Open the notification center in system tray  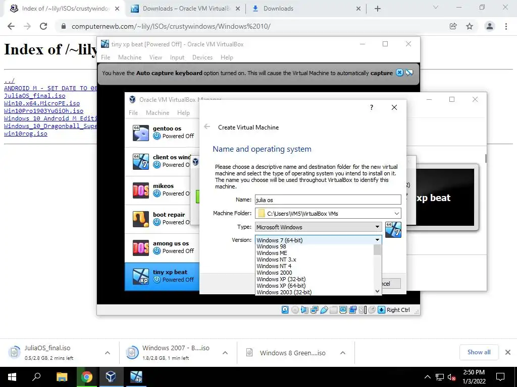(500, 377)
